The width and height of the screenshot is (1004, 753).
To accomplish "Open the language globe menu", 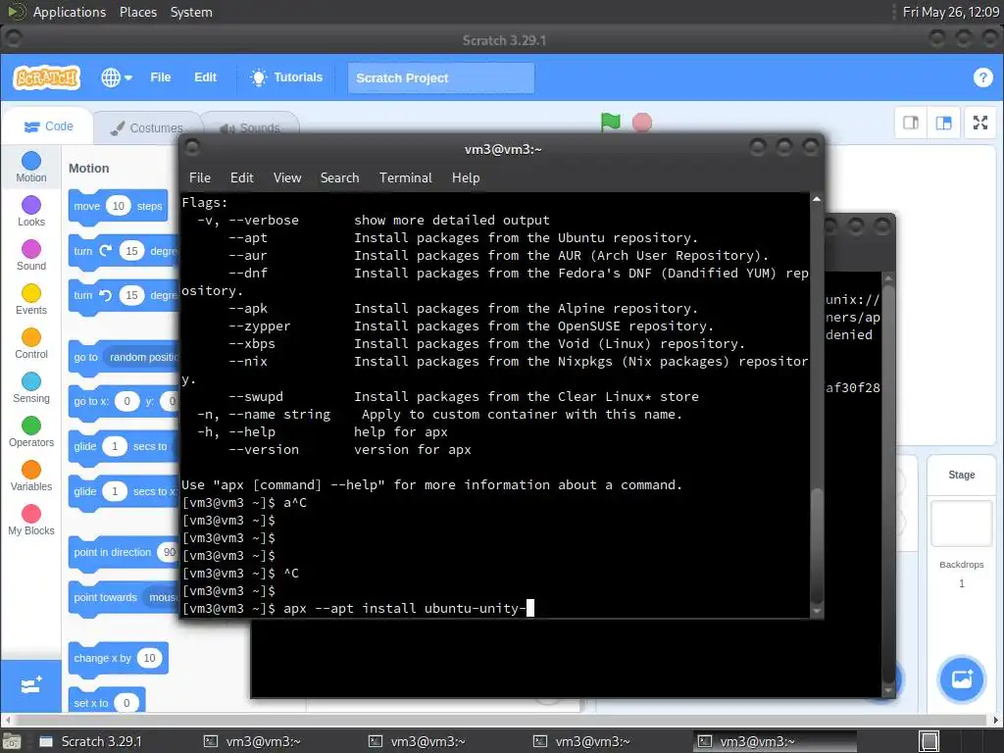I will (116, 77).
